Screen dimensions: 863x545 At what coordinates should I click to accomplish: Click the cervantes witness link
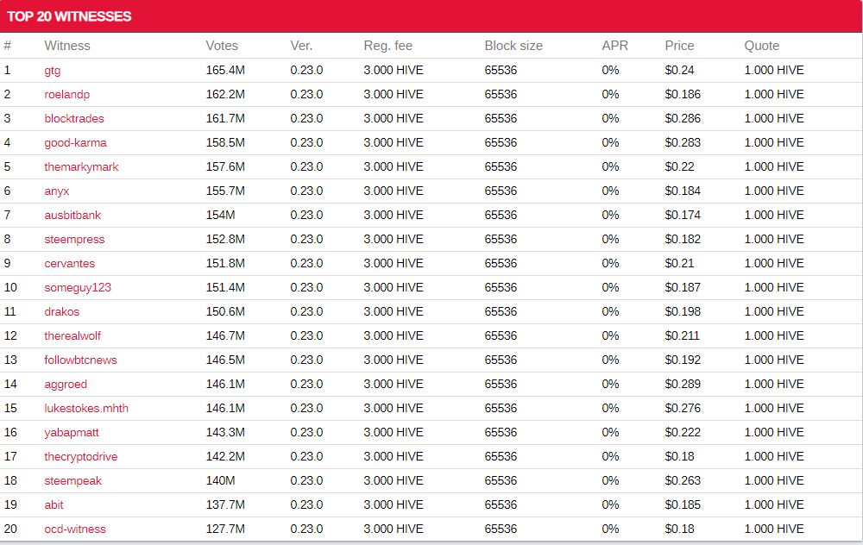[69, 263]
